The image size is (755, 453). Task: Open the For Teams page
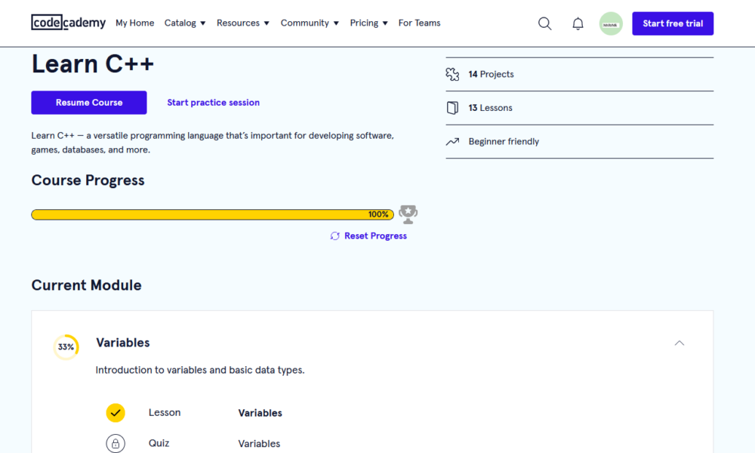(x=419, y=23)
